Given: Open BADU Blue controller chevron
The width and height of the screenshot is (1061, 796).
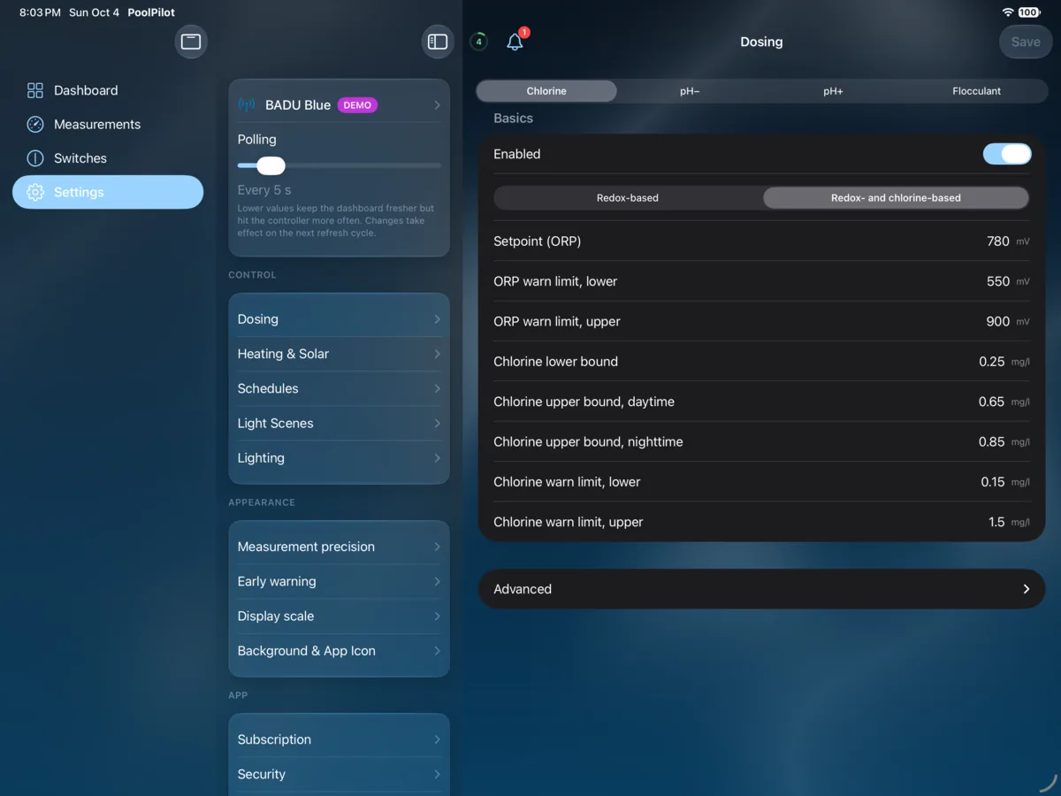Looking at the screenshot, I should 437,105.
